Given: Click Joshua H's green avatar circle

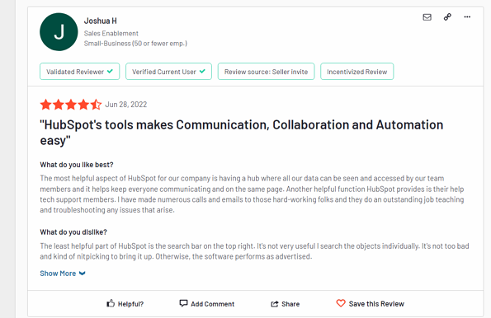Looking at the screenshot, I should pos(59,32).
